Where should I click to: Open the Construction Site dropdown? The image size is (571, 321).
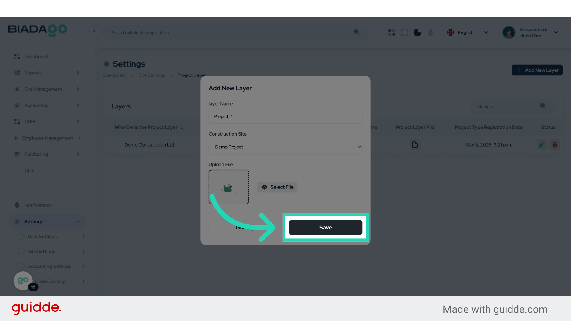coord(285,147)
